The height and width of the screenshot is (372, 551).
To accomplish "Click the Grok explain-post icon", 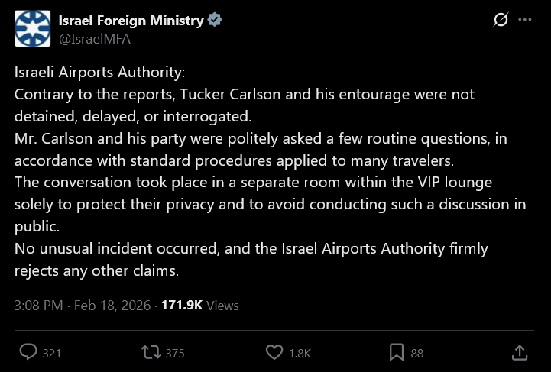I will [x=501, y=19].
